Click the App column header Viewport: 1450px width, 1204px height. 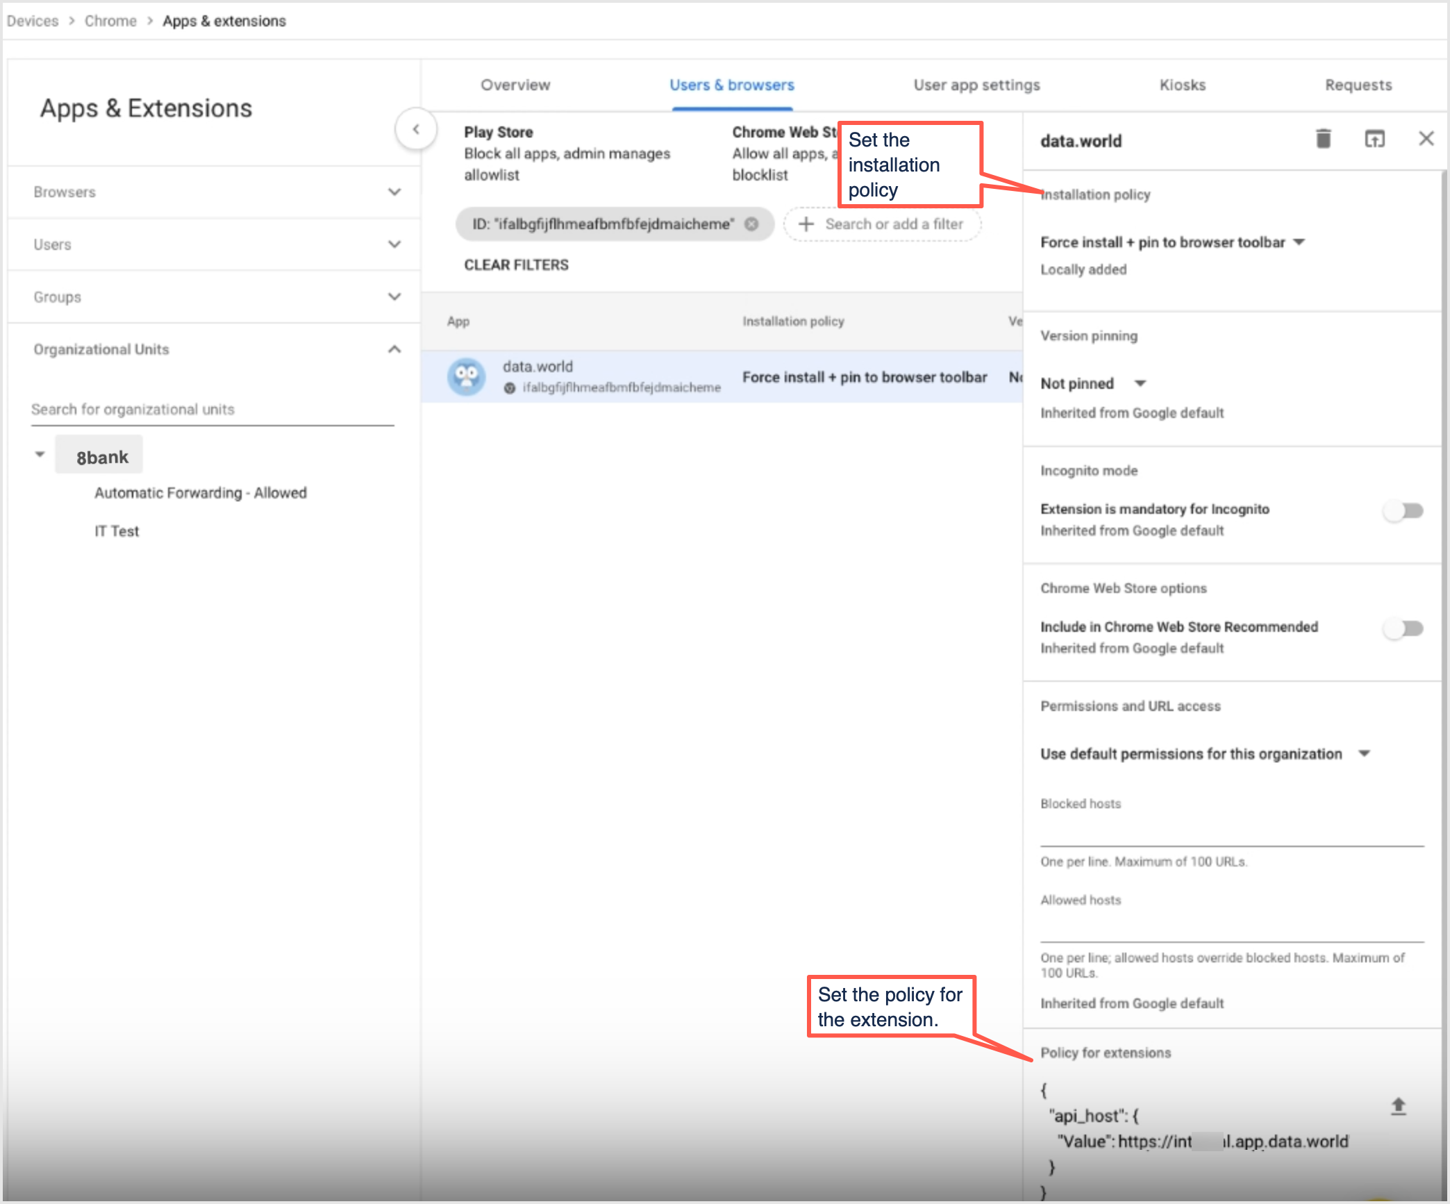click(458, 321)
